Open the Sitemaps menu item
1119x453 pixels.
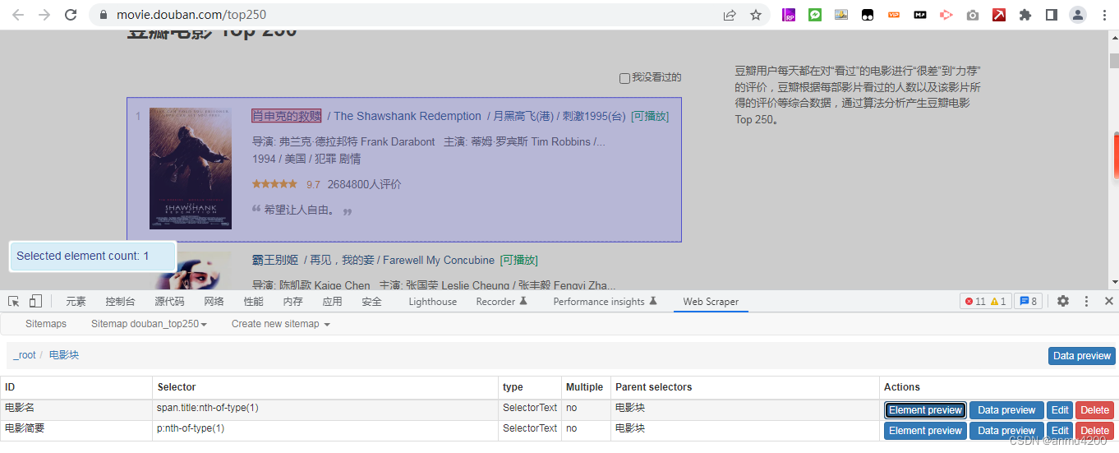click(46, 324)
